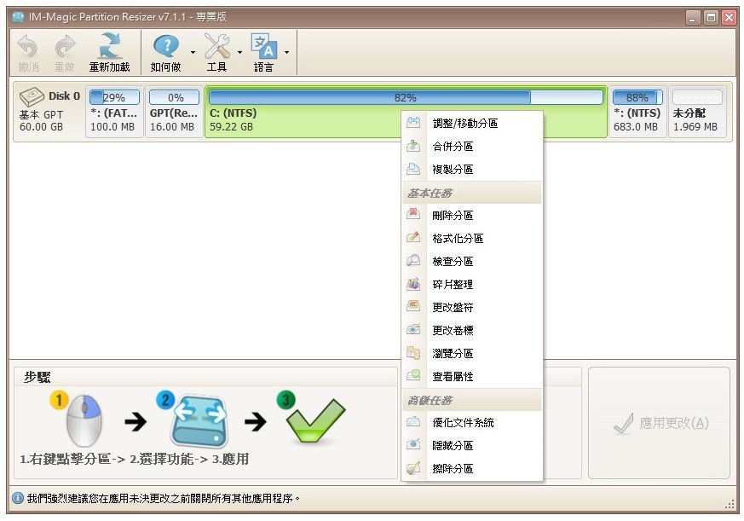Click the 60.00 GB disk size text
Screen dimensions: 744x521
click(41, 127)
